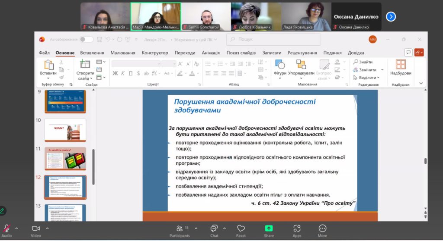Open the More options icon
Image resolution: width=443 pixels, height=241 pixels.
(322, 228)
